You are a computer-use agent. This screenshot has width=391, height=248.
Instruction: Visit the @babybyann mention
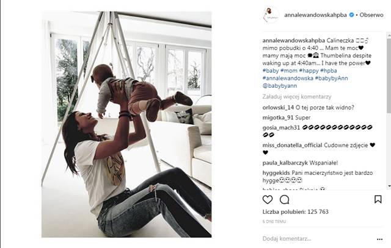(280, 86)
